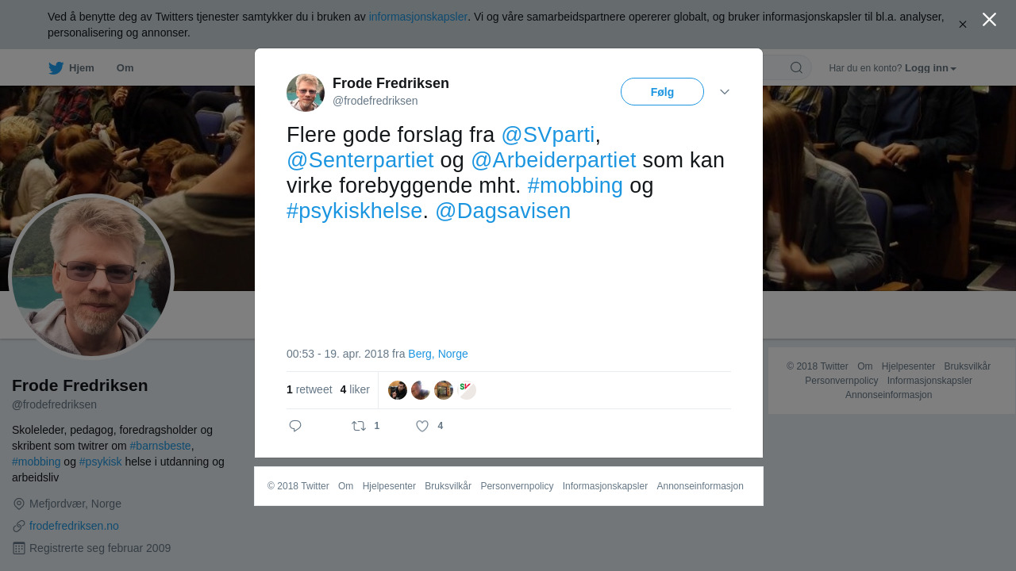Expand the tweet options chevron
This screenshot has height=571, width=1016.
click(725, 92)
